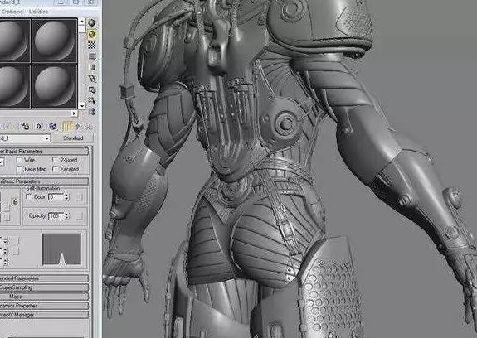Click the Go to Parent icon

point(79,126)
